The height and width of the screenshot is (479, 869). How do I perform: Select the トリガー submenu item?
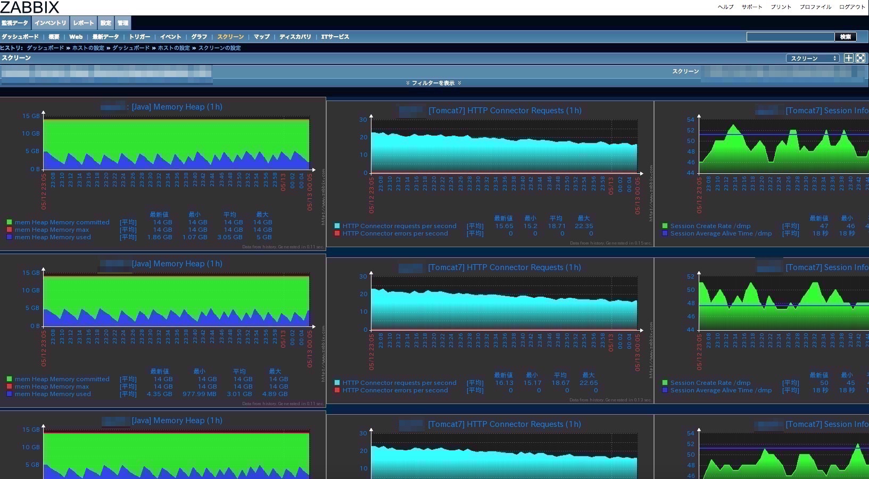139,37
